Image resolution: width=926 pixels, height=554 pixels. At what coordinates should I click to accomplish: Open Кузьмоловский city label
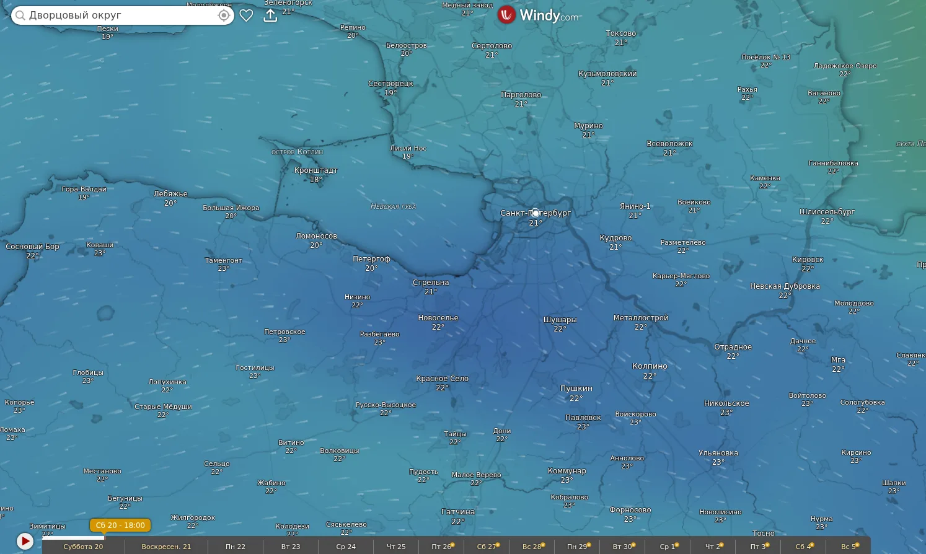pos(607,74)
